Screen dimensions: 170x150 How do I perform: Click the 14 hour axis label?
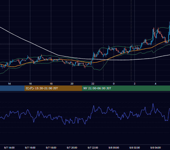pyautogui.click(x=9, y=84)
